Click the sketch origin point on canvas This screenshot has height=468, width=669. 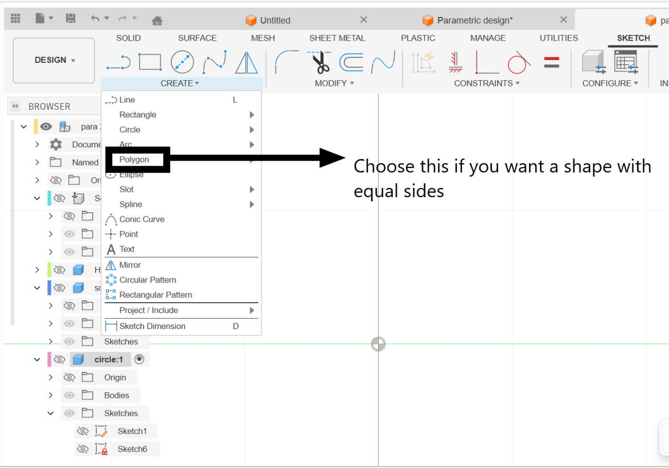click(378, 344)
